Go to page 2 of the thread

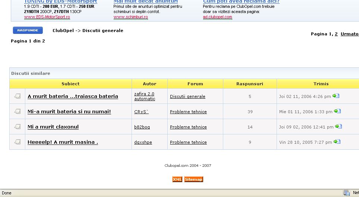(336, 34)
